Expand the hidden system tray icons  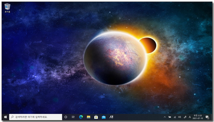pos(165,117)
